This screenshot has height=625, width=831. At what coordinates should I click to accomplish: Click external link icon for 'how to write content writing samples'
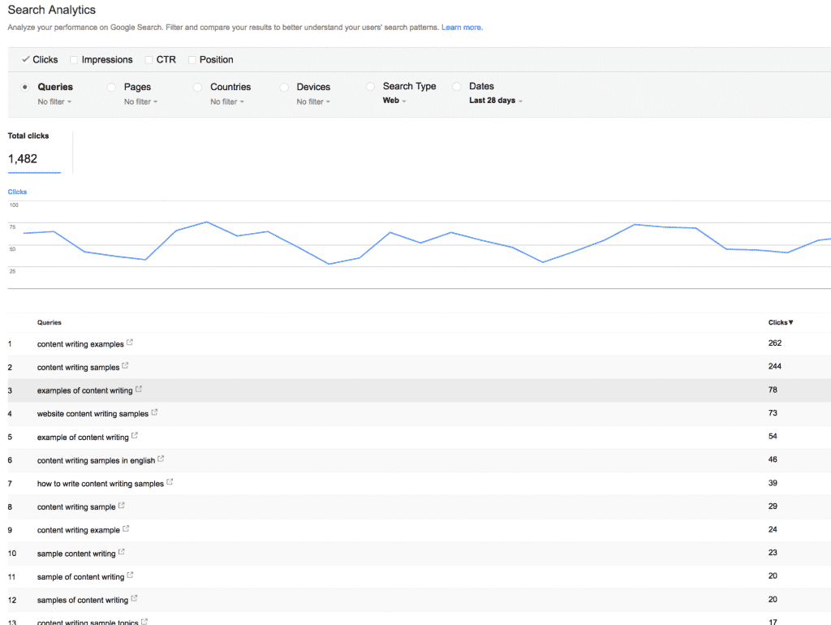click(170, 482)
